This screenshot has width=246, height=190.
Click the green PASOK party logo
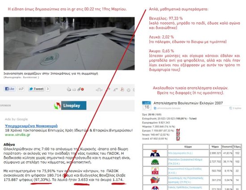tap(155, 162)
